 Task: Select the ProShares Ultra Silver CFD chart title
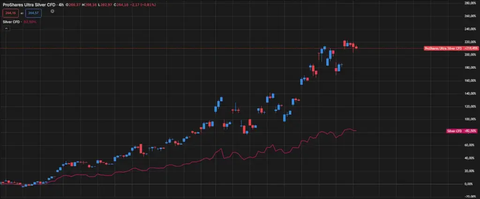pos(28,4)
